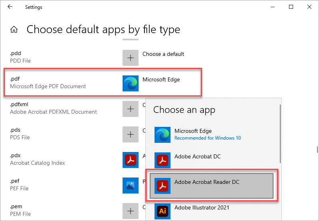Select Adobe Acrobat Reader DC as the app
This screenshot has width=319, height=221.
[x=212, y=186]
